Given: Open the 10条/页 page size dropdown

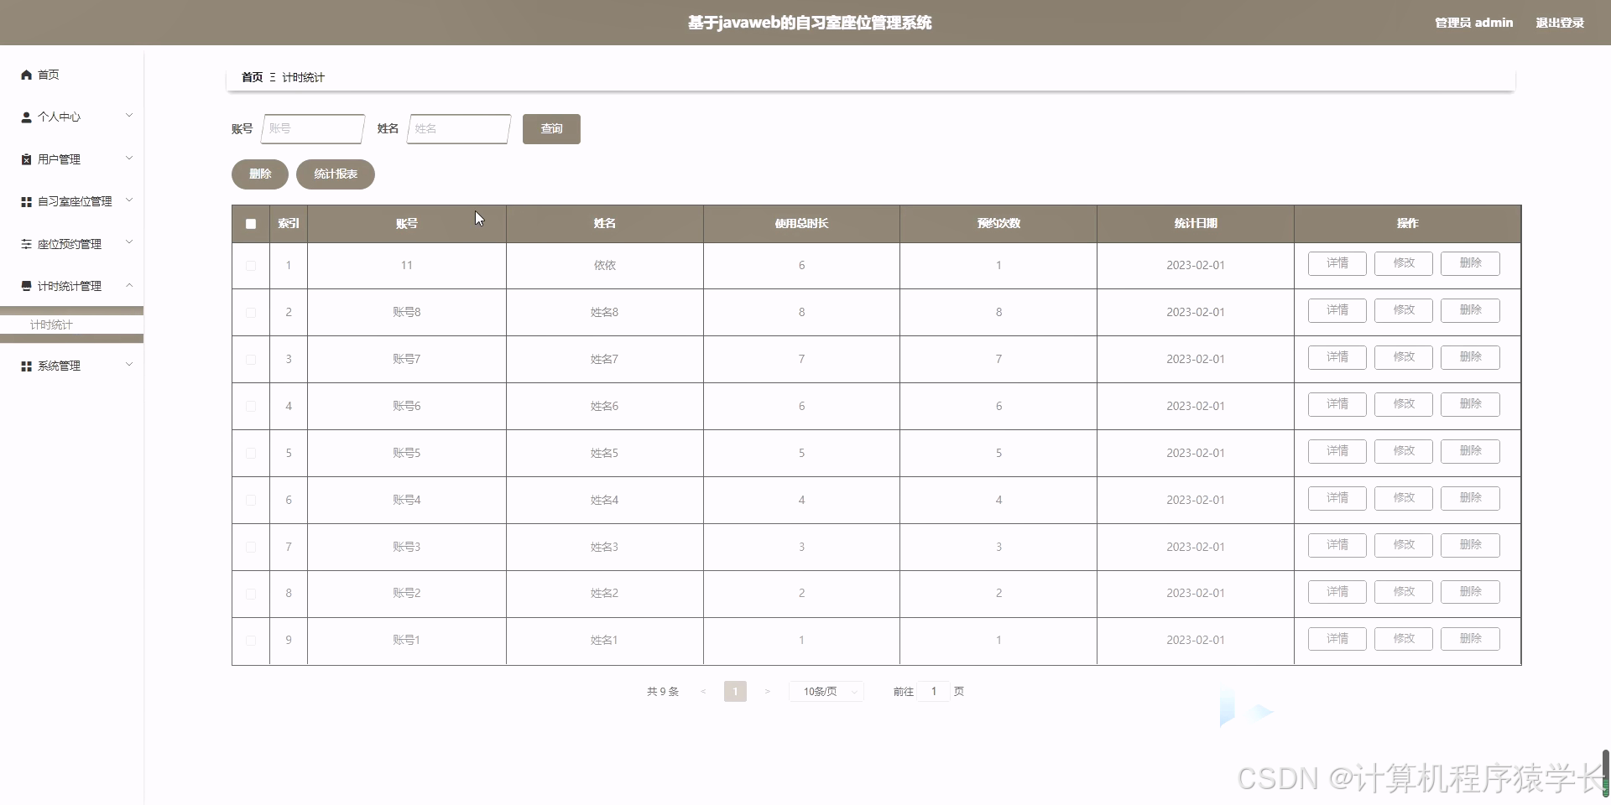Looking at the screenshot, I should (x=826, y=692).
